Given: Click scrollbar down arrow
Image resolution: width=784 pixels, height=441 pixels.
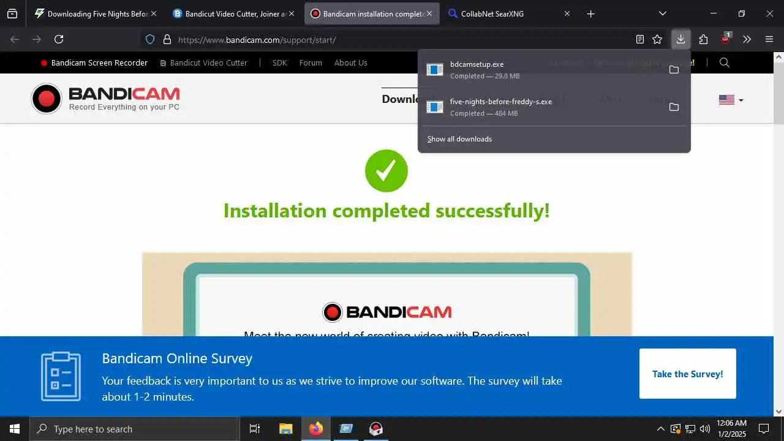Looking at the screenshot, I should (x=778, y=412).
